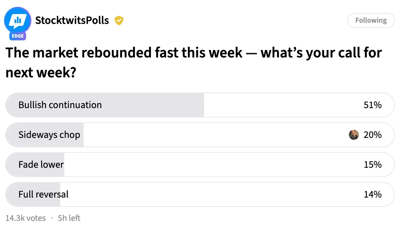Click the gold verified checkmark badge
The width and height of the screenshot is (402, 228).
pos(119,21)
